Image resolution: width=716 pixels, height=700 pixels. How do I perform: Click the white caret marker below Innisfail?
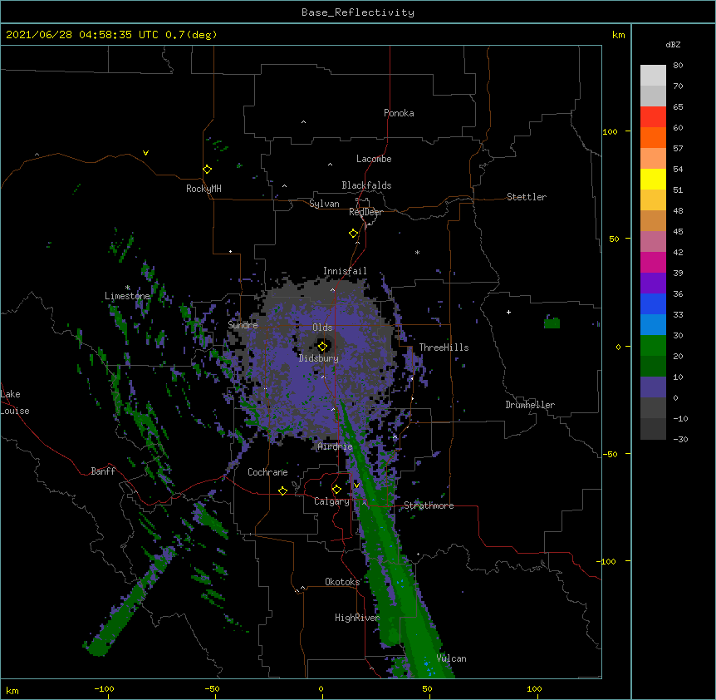332,289
